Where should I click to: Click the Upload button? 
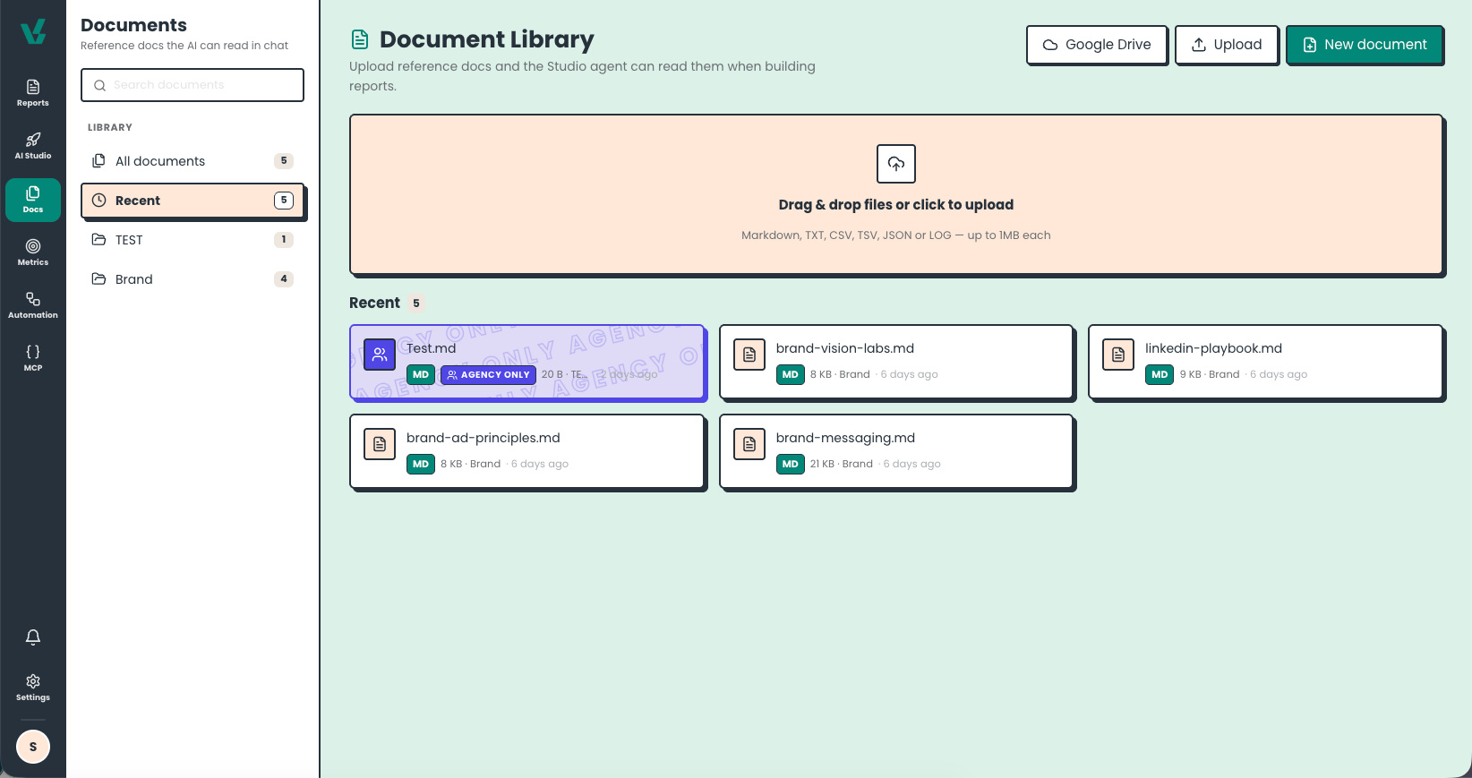[x=1227, y=45]
